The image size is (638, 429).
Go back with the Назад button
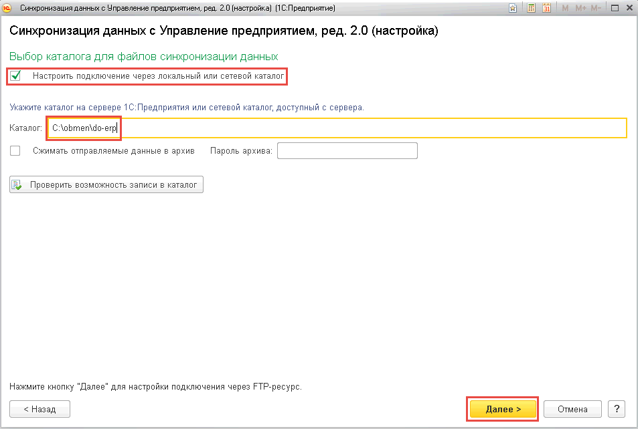[40, 409]
